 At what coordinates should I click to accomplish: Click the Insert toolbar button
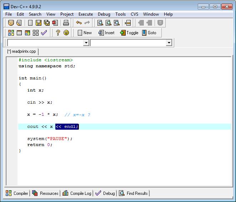click(106, 32)
